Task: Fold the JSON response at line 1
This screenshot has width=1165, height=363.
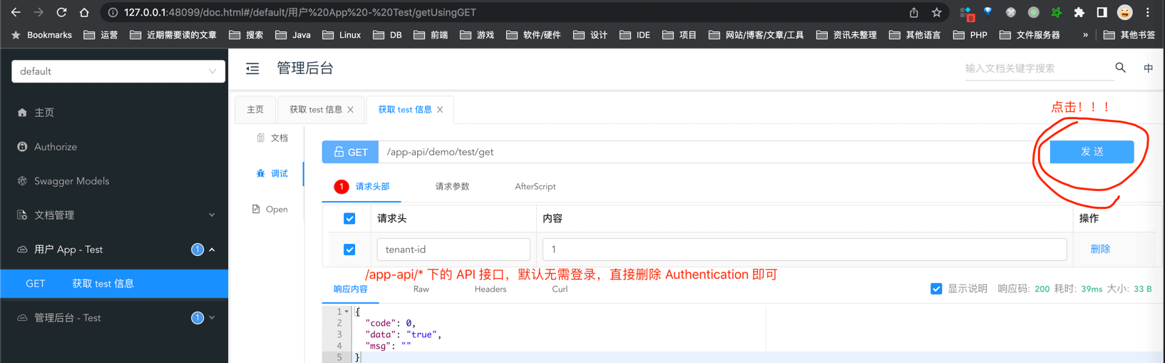Action: [x=347, y=312]
